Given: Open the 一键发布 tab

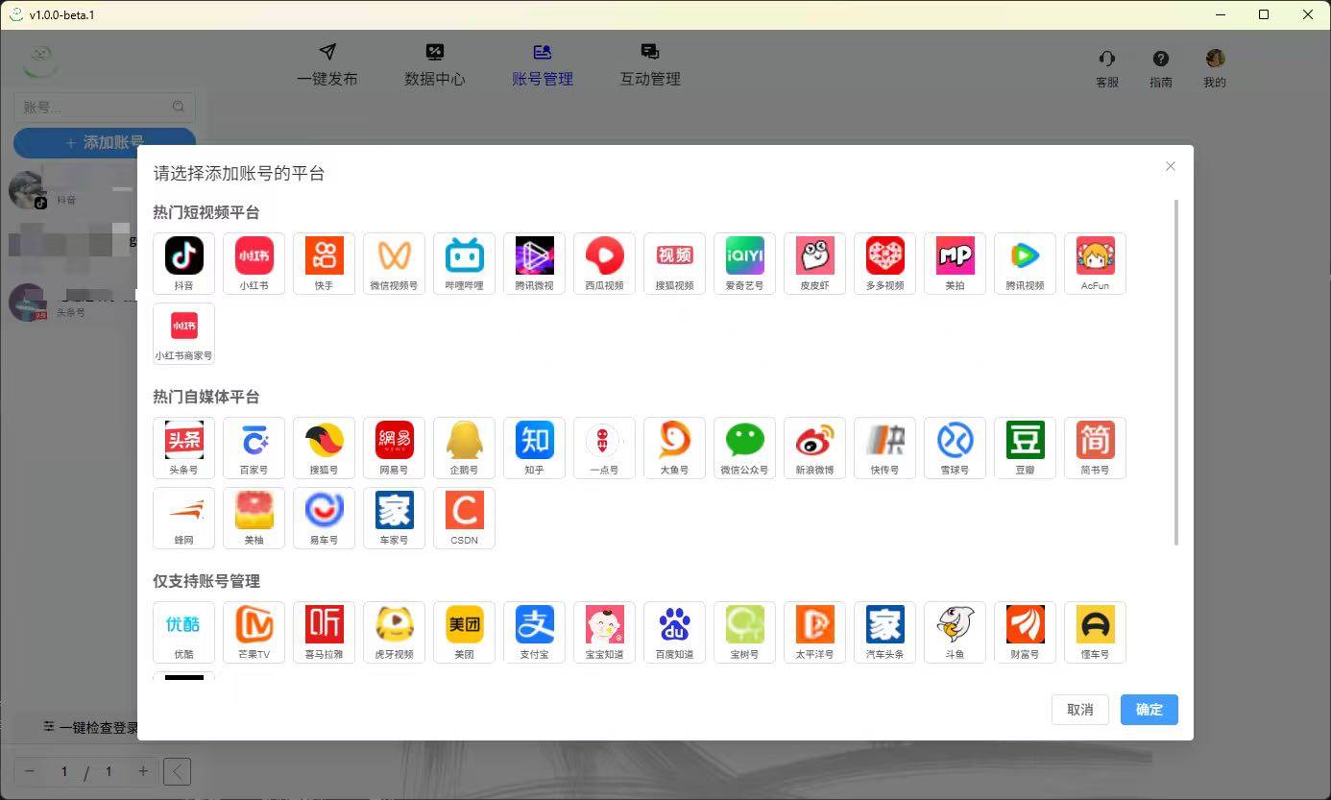Looking at the screenshot, I should coord(327,65).
